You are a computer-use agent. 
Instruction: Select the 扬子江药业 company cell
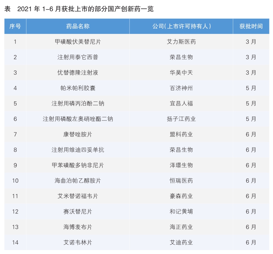point(181,119)
